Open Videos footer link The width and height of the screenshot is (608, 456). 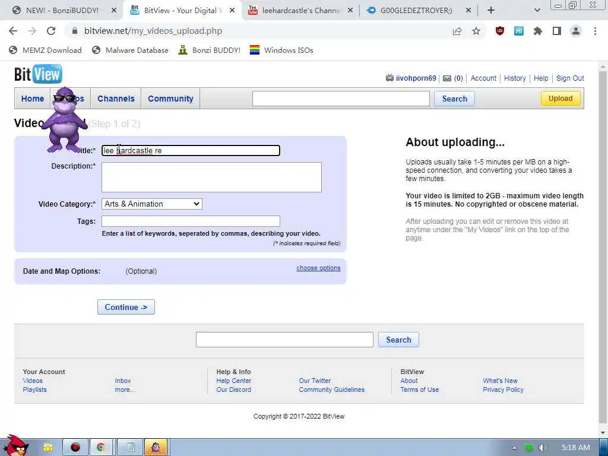coord(33,381)
